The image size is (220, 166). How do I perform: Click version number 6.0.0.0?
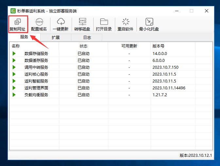point(159,61)
